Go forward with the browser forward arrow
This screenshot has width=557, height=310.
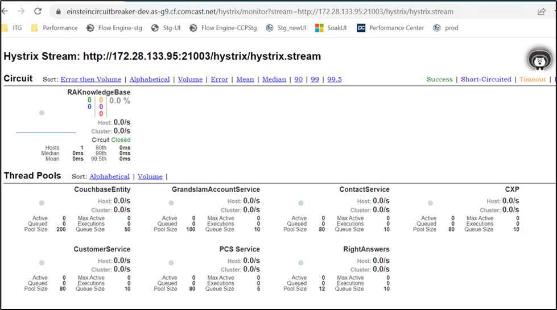[x=21, y=11]
